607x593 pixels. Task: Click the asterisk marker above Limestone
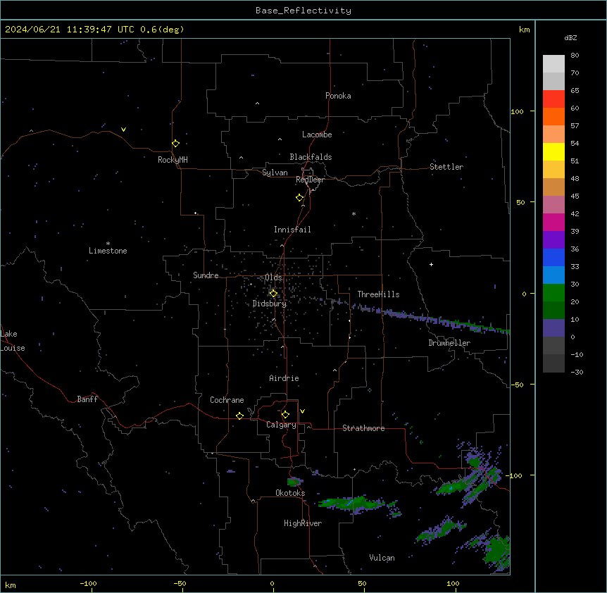(x=108, y=244)
